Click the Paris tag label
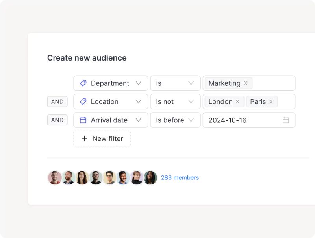 (x=258, y=101)
